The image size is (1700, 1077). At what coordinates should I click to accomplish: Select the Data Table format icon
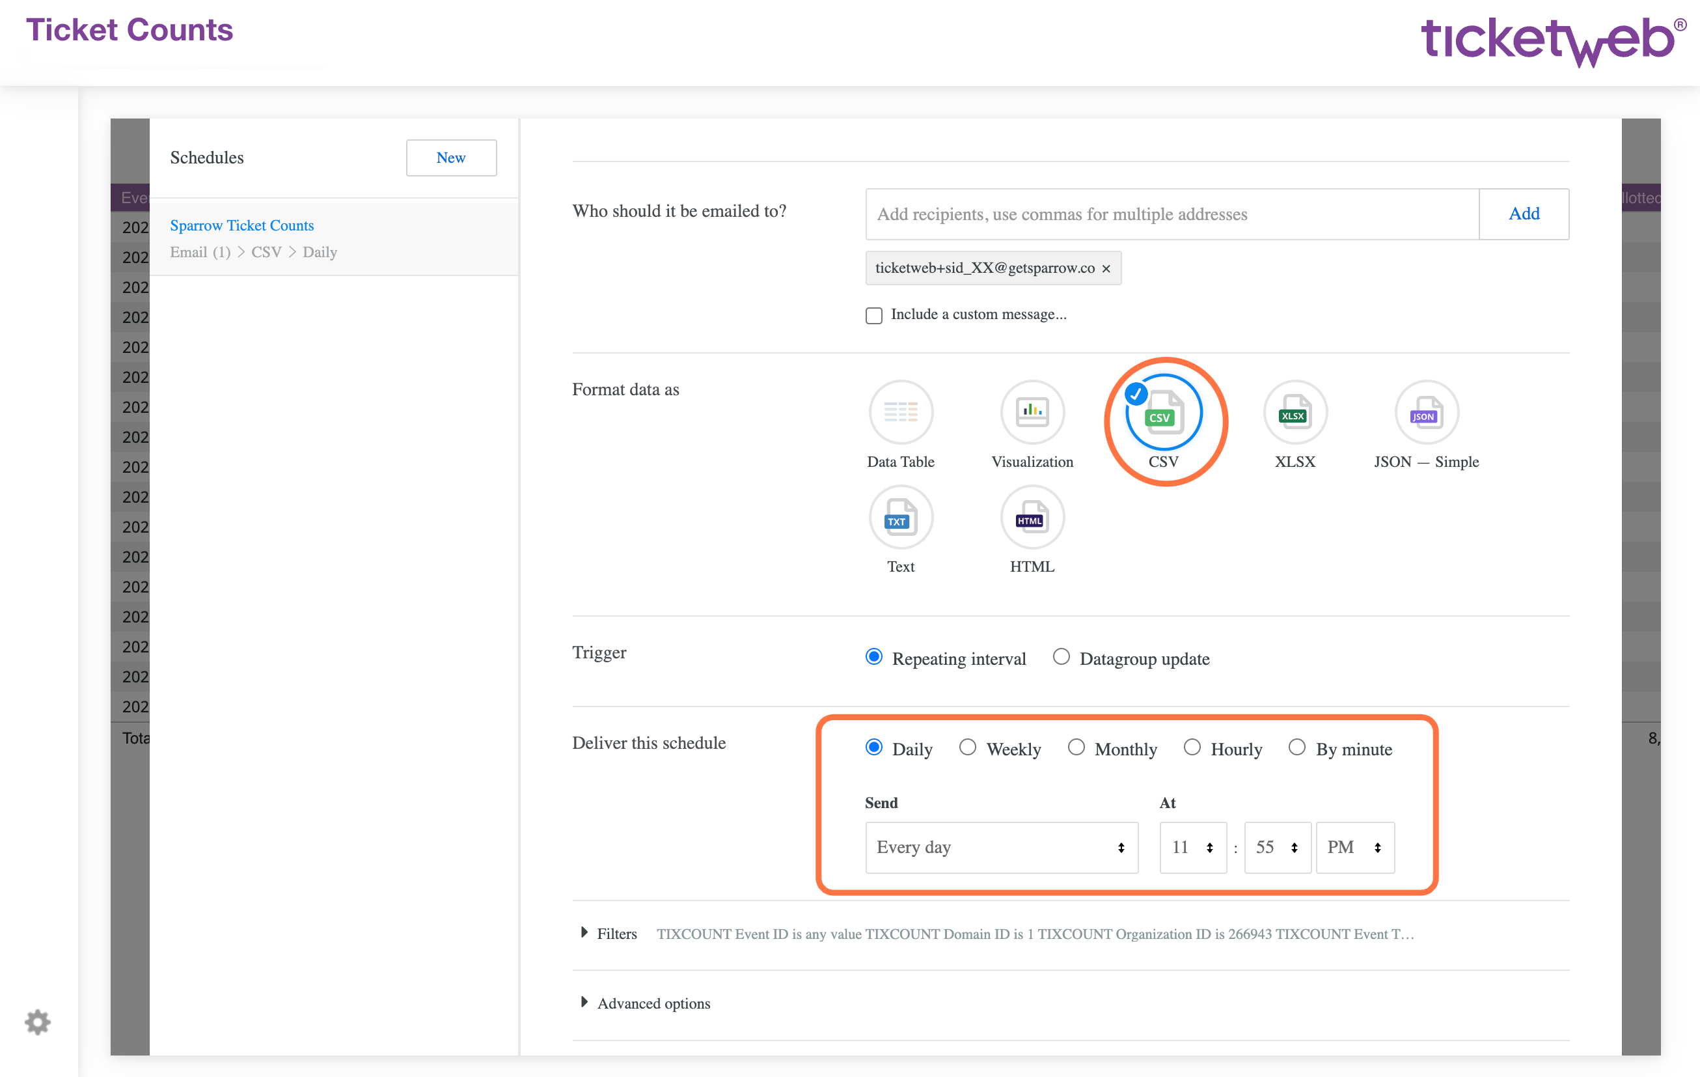[901, 412]
